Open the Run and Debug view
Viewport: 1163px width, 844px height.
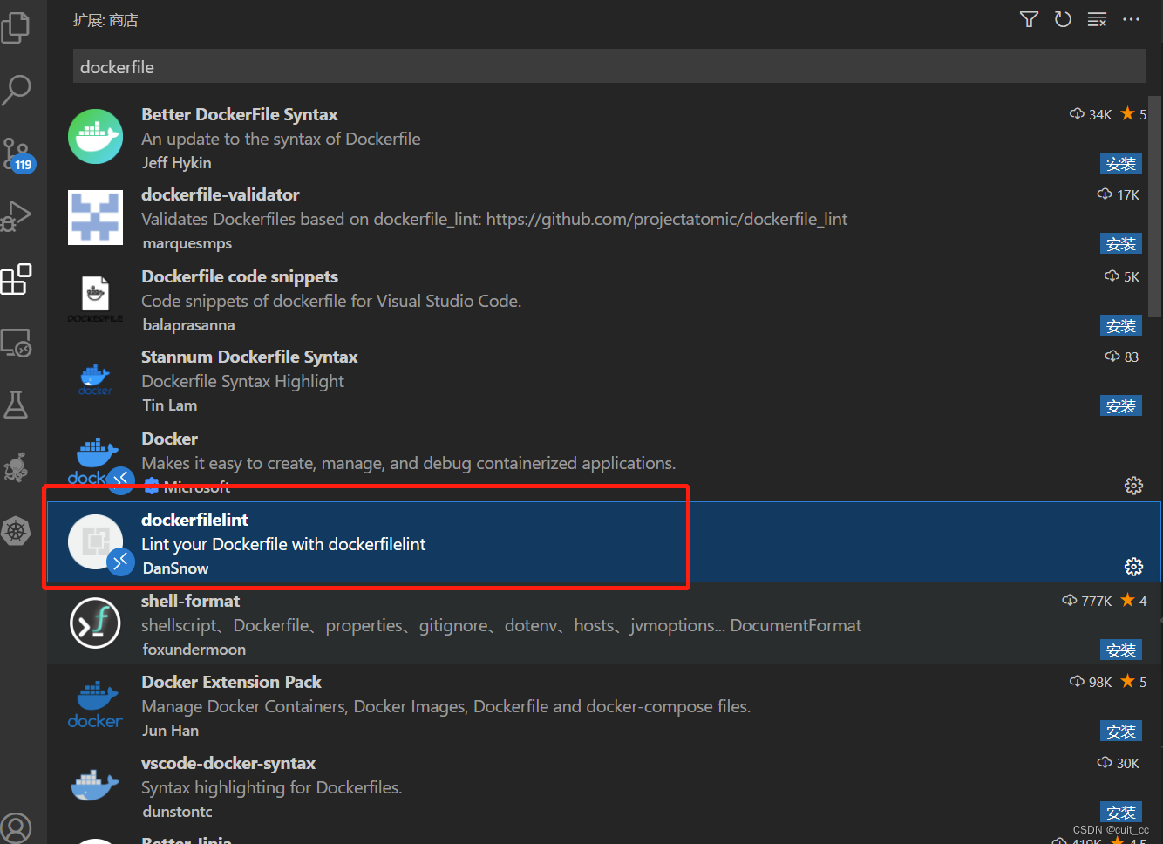[17, 215]
